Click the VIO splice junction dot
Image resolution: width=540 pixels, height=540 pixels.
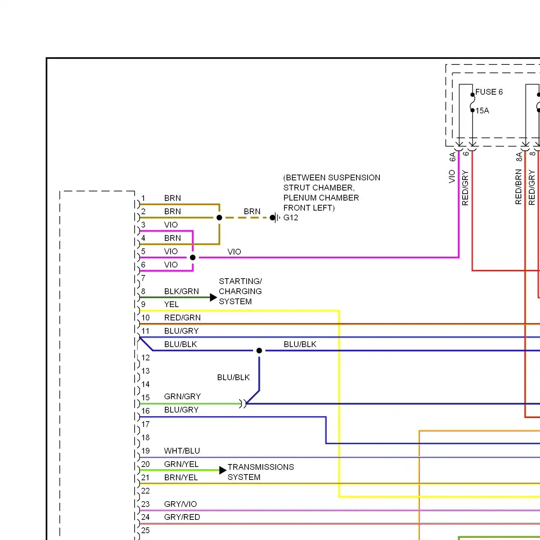[x=193, y=257]
